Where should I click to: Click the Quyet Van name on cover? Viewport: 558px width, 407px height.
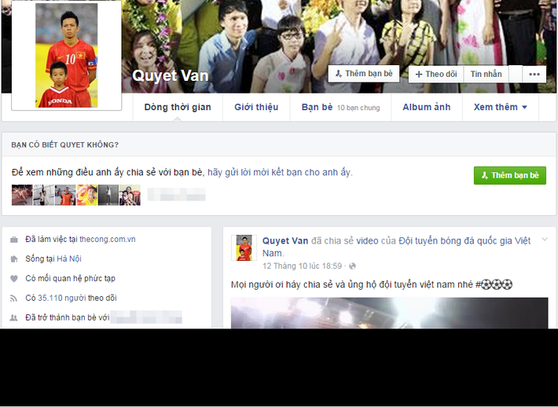pos(170,75)
